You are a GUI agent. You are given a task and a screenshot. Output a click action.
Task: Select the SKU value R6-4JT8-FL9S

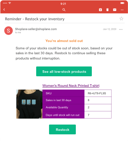pyautogui.click(x=97, y=93)
